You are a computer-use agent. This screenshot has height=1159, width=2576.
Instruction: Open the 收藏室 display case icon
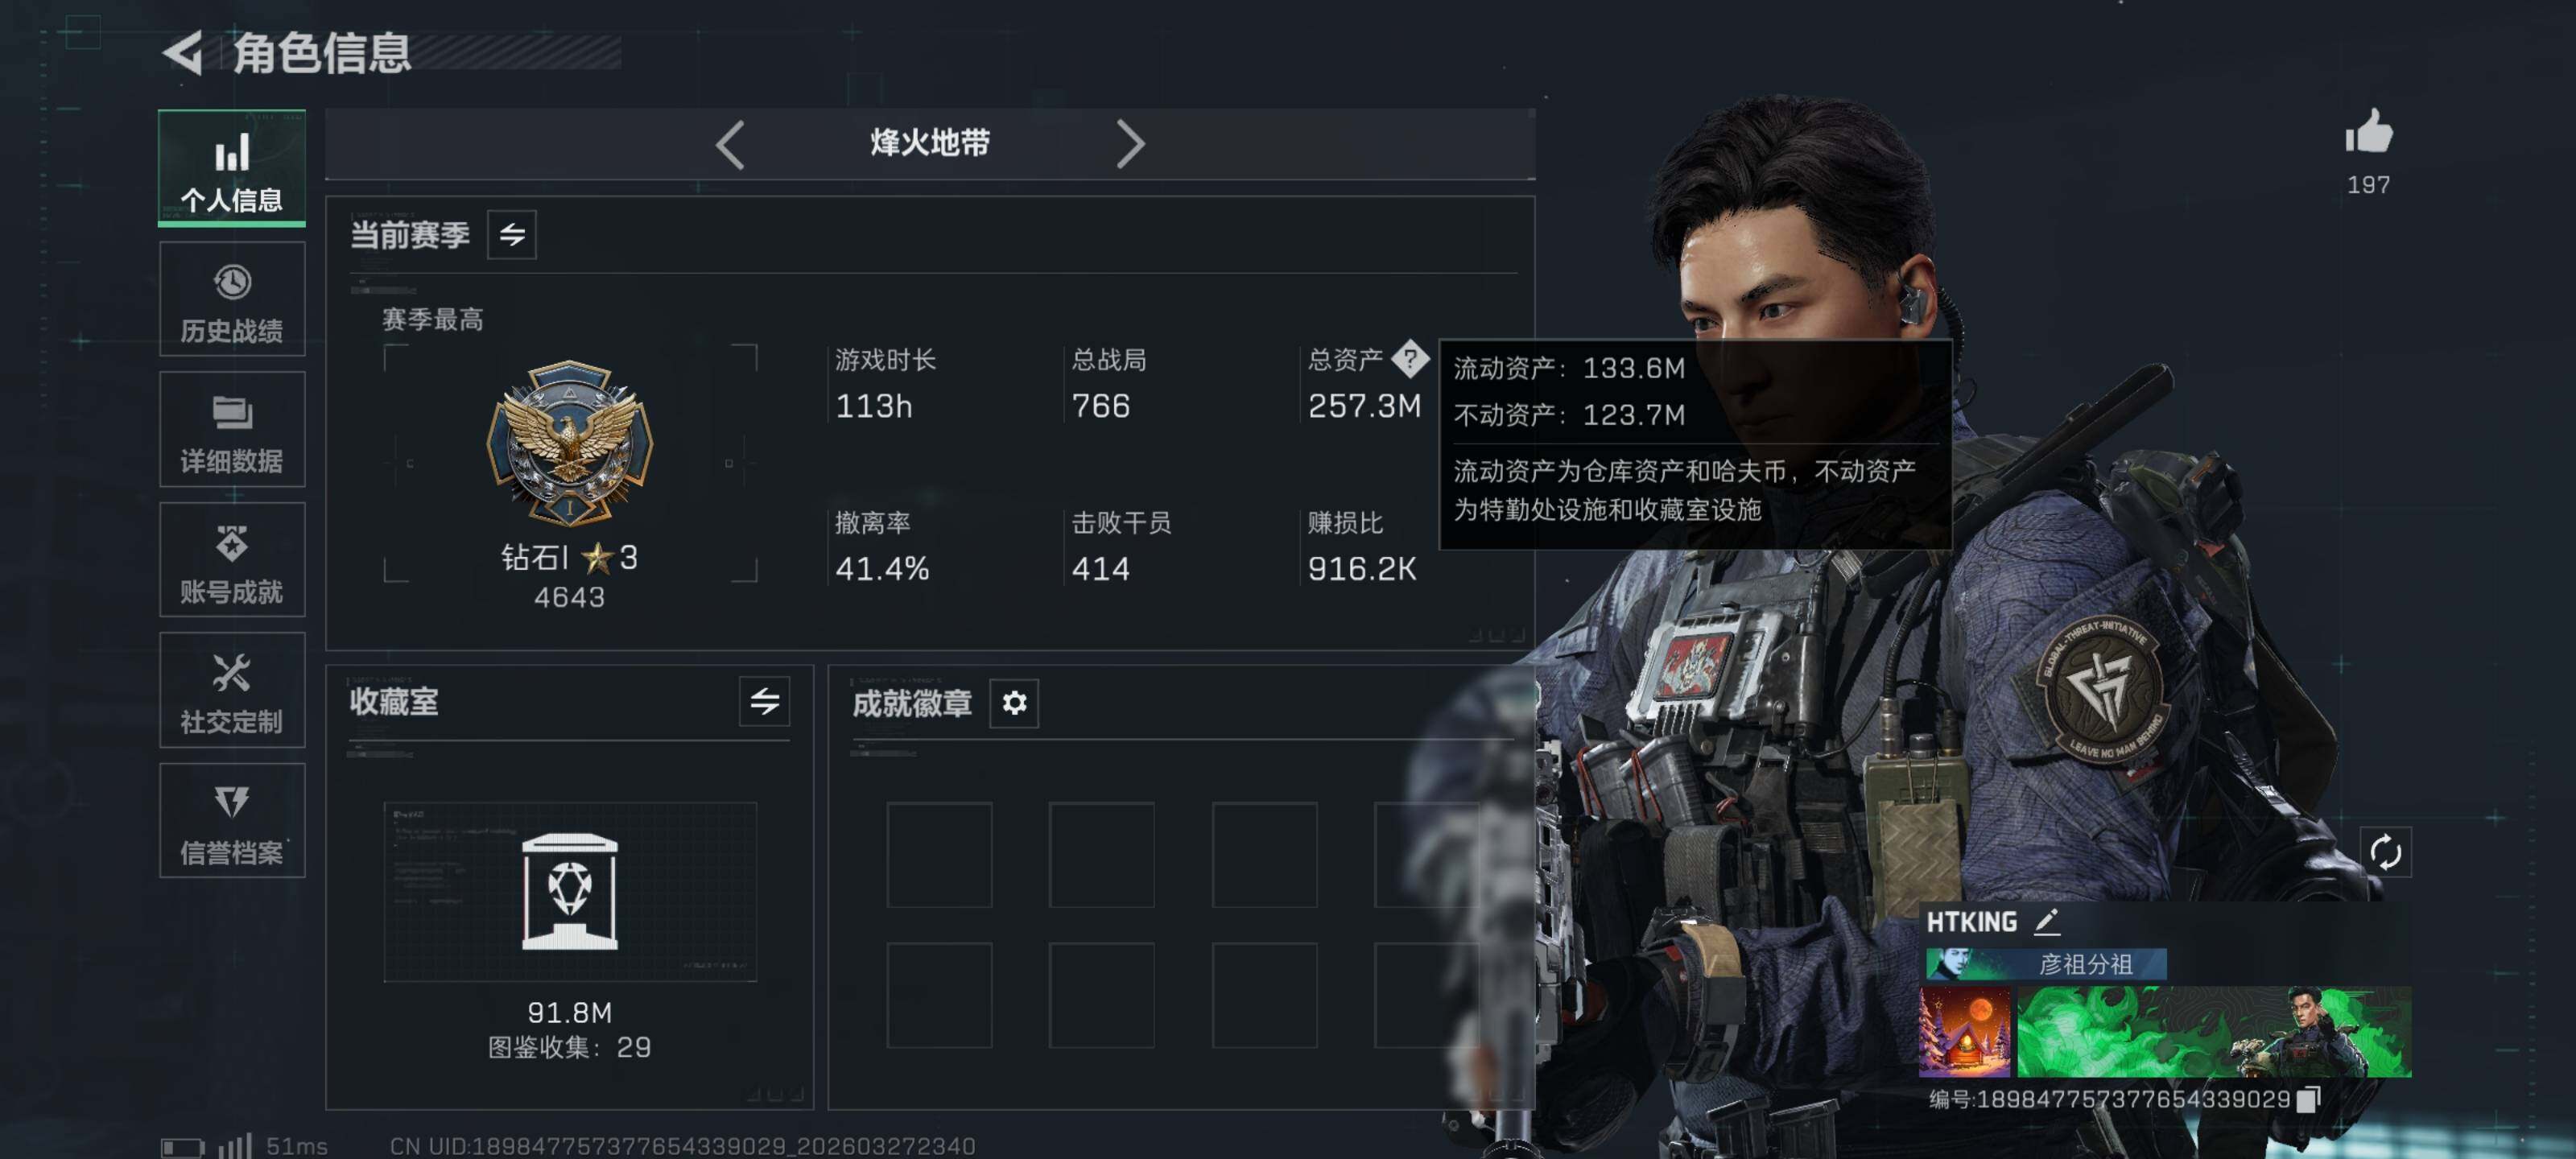pyautogui.click(x=570, y=891)
